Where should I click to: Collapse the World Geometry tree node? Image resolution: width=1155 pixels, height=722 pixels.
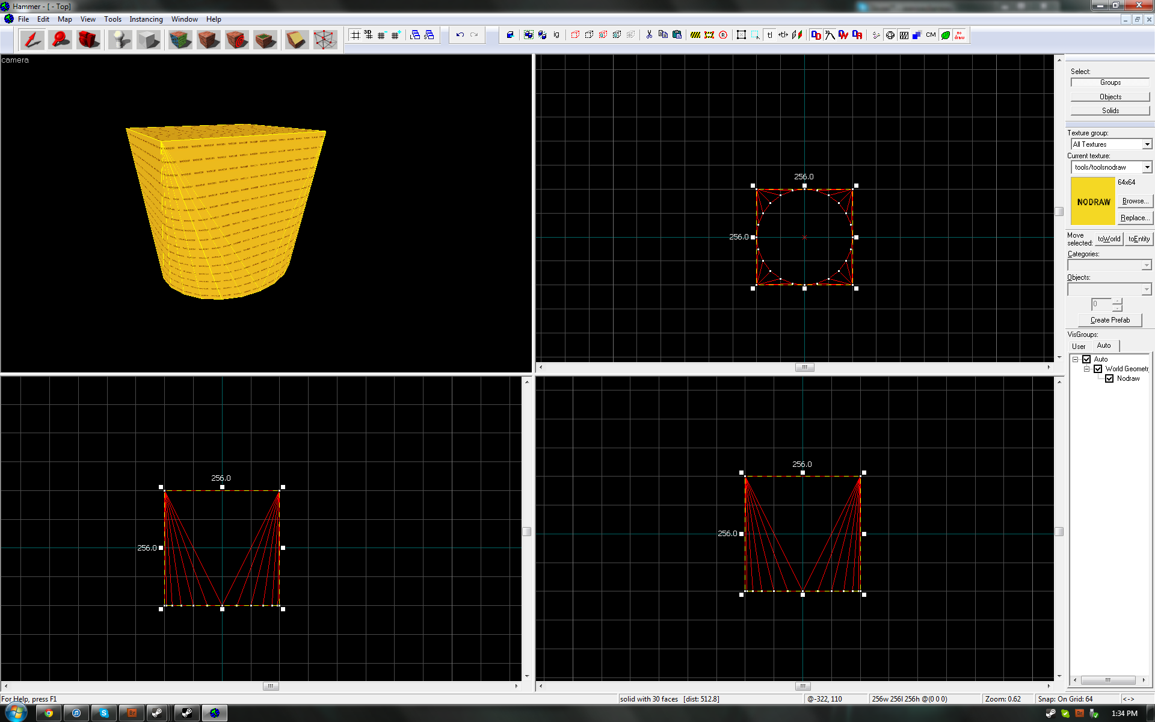1087,369
